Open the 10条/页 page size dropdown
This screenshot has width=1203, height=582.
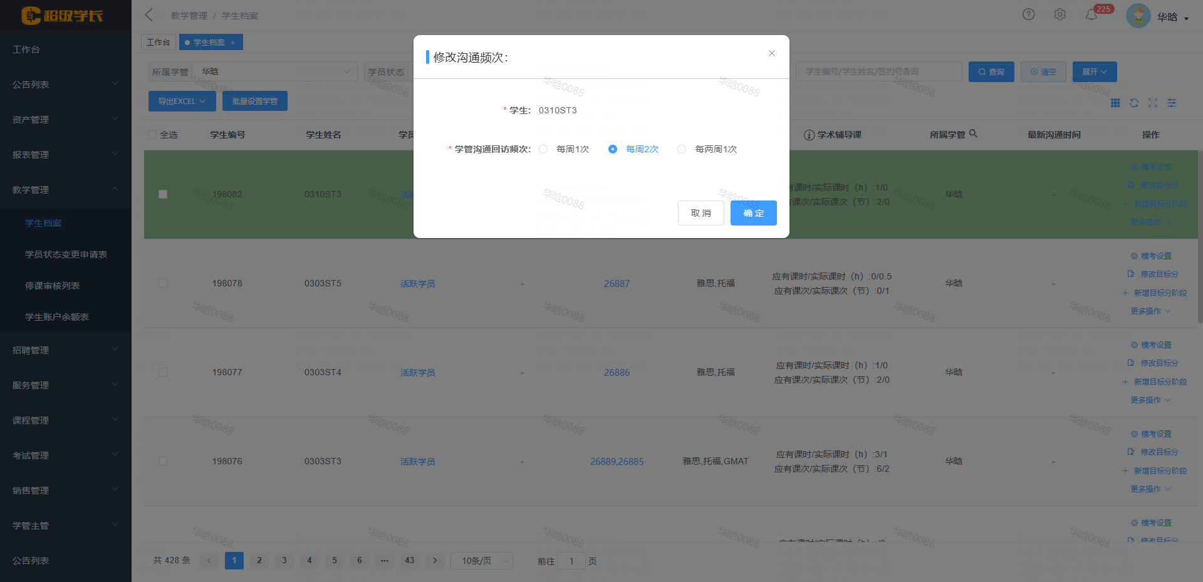[481, 561]
